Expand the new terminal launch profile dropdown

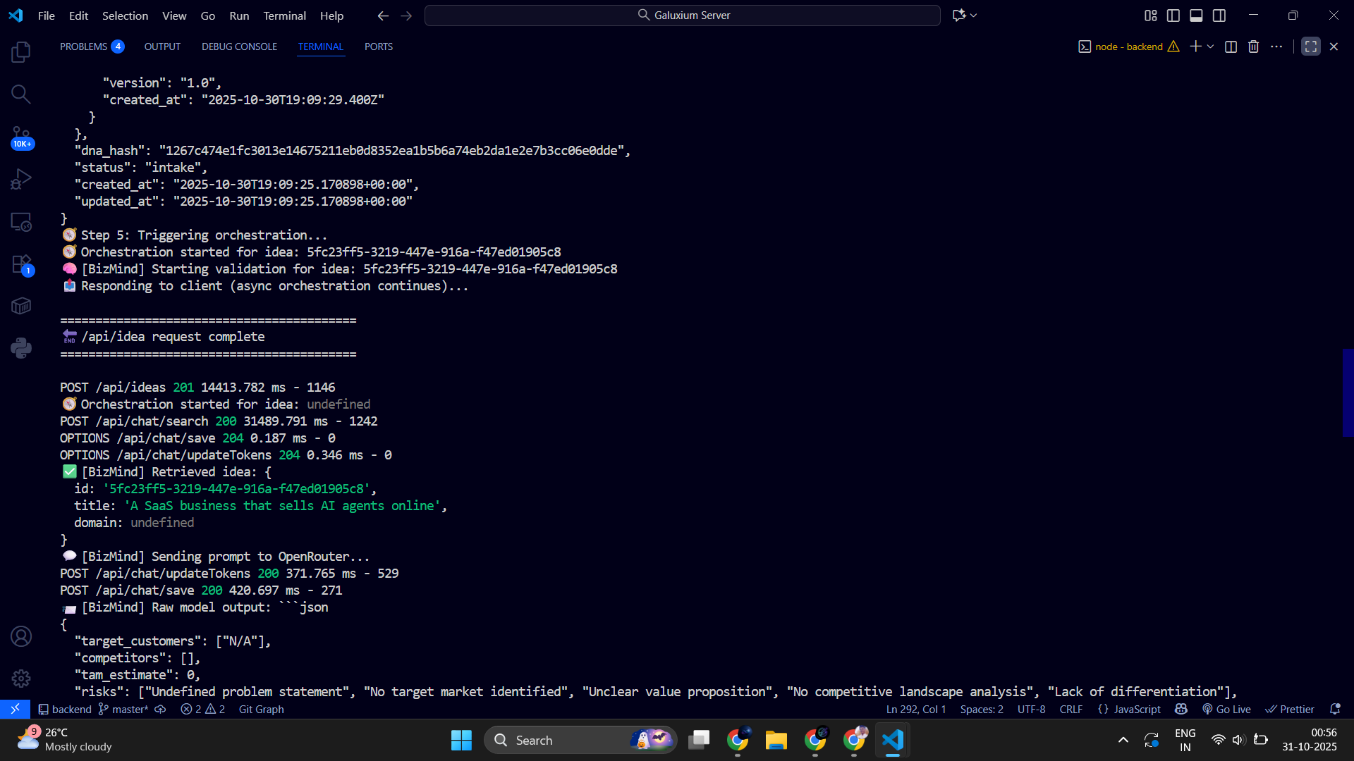1211,47
